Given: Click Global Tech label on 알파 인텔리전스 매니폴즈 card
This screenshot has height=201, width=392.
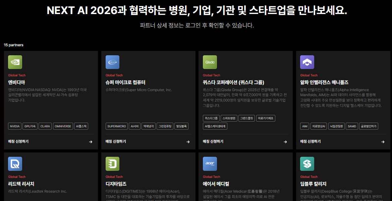Looking at the screenshot, I should [309, 75].
